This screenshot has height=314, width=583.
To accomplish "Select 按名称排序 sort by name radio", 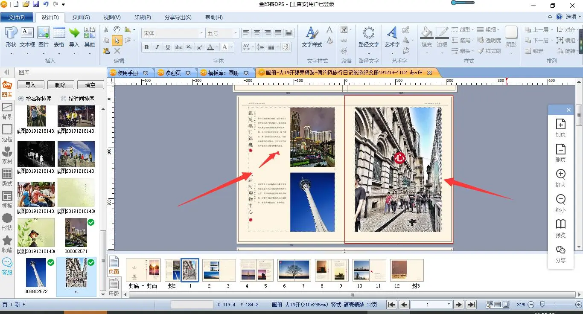I will click(21, 99).
